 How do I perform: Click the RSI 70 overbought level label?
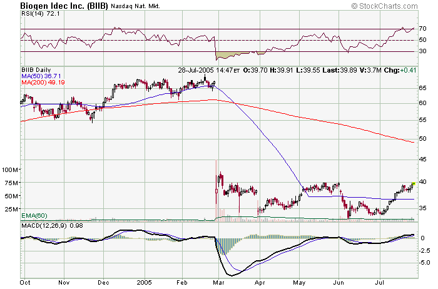422,29
